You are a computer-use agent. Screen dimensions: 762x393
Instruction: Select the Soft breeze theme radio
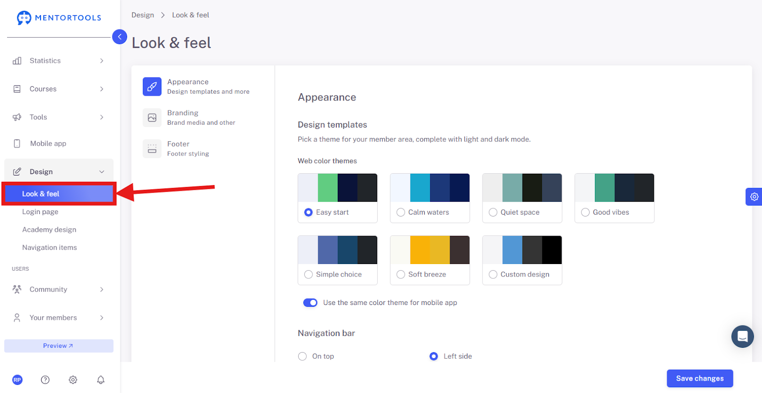401,275
